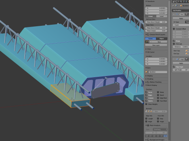Click the Split Angle slider field
Image resolution: width=189 pixels, height=141 pixels.
tap(181, 70)
